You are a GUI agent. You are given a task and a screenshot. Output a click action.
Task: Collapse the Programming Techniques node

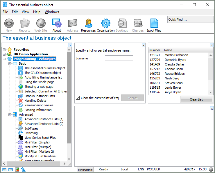4,59
